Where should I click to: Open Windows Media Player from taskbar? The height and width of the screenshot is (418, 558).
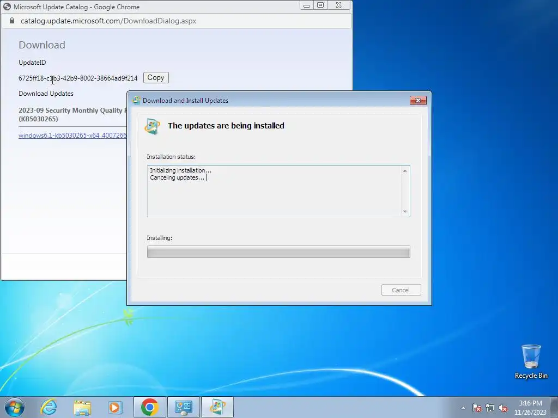(116, 407)
